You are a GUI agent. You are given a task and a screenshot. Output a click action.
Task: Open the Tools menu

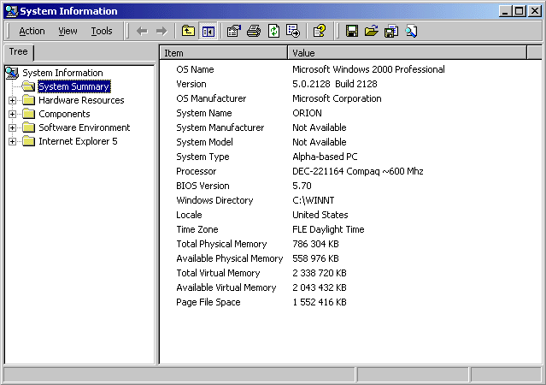point(102,31)
